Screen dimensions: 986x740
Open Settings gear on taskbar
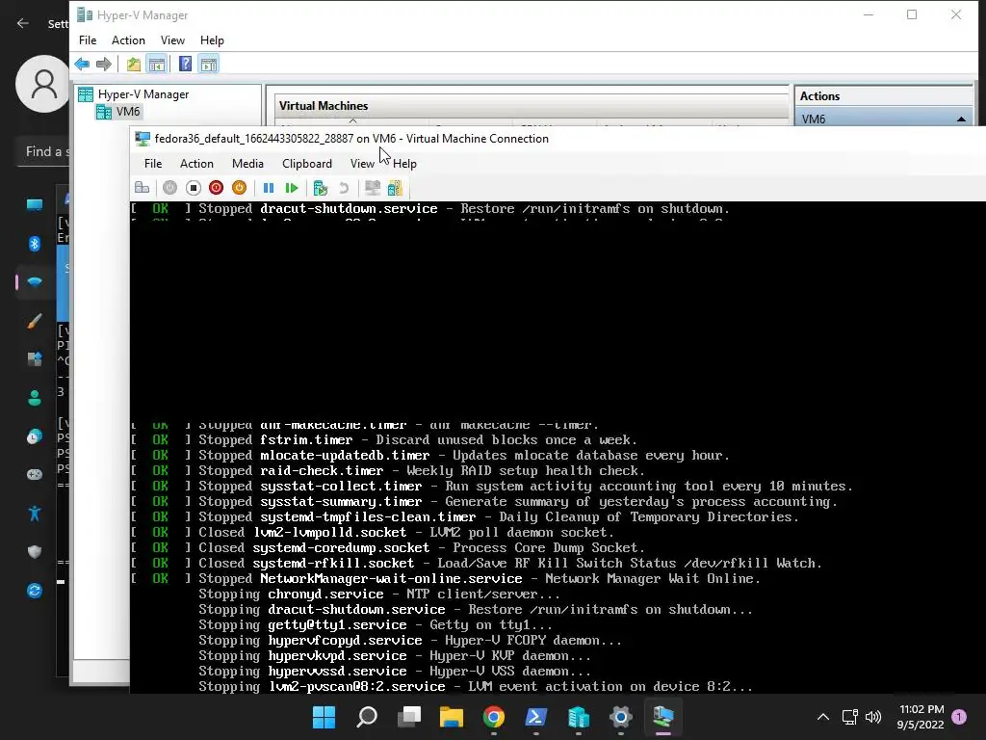pos(621,717)
